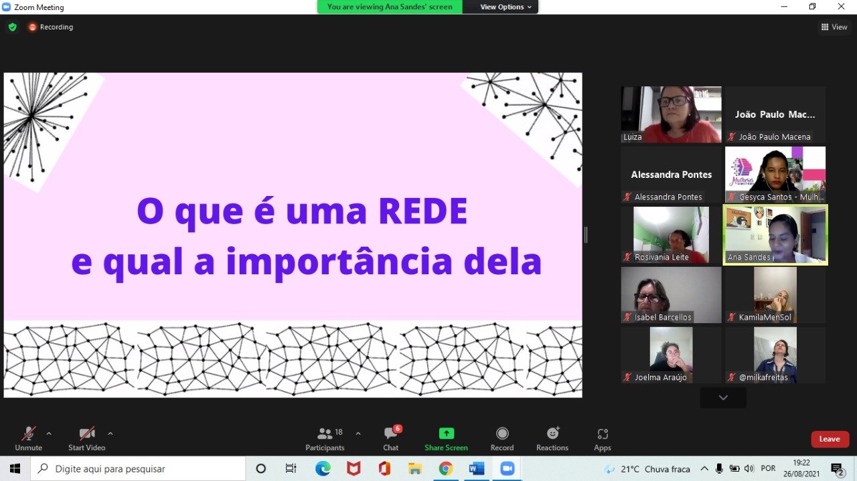Expand the audio options arrow beside Unmute

point(49,434)
